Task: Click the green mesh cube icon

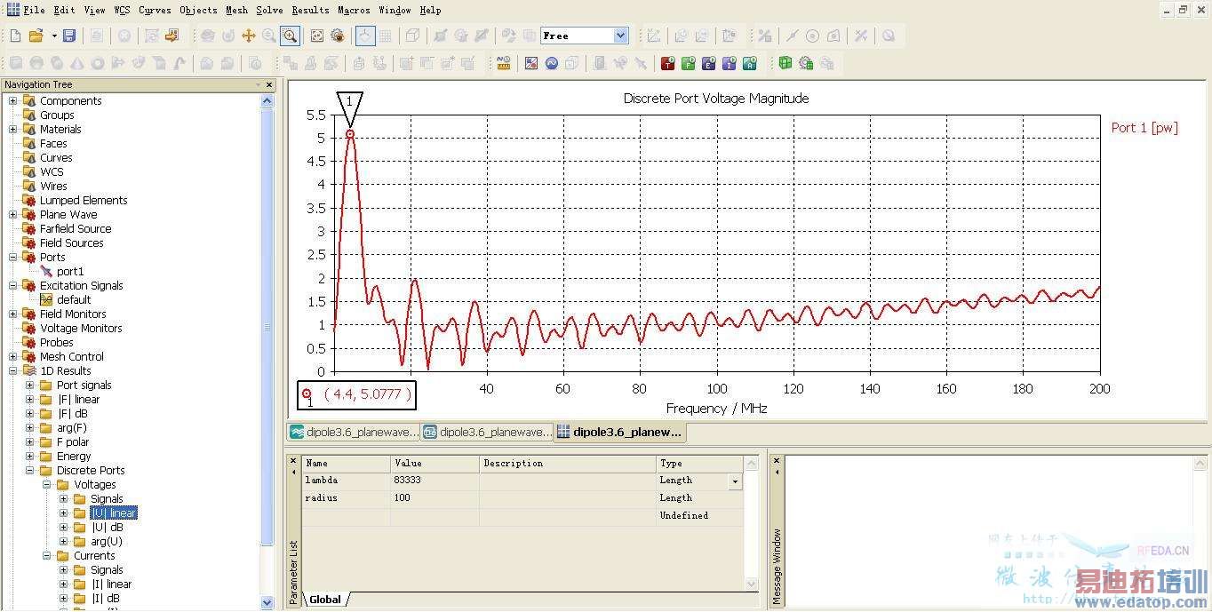Action: click(785, 63)
